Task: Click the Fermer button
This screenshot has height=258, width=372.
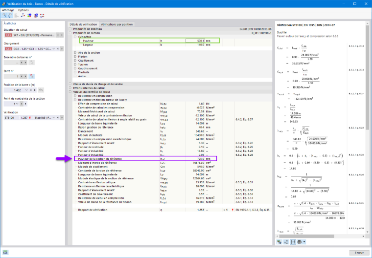Action: point(359,253)
